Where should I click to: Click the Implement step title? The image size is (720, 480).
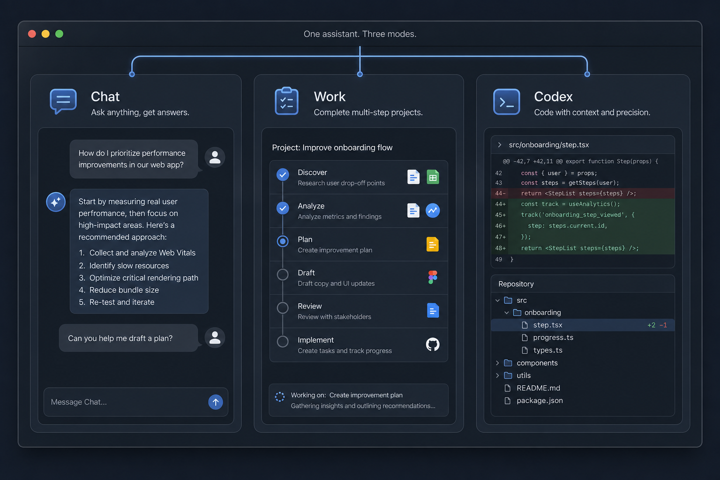[316, 340]
